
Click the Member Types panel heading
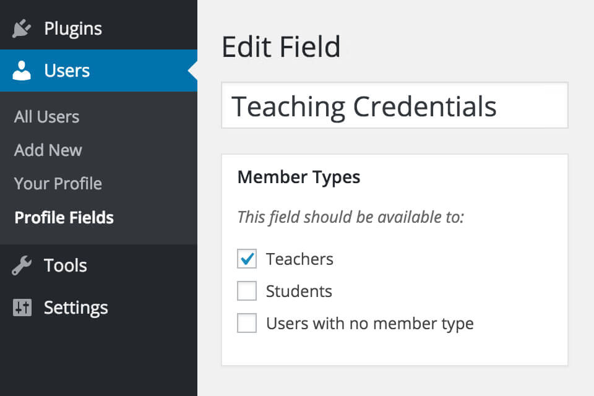298,178
